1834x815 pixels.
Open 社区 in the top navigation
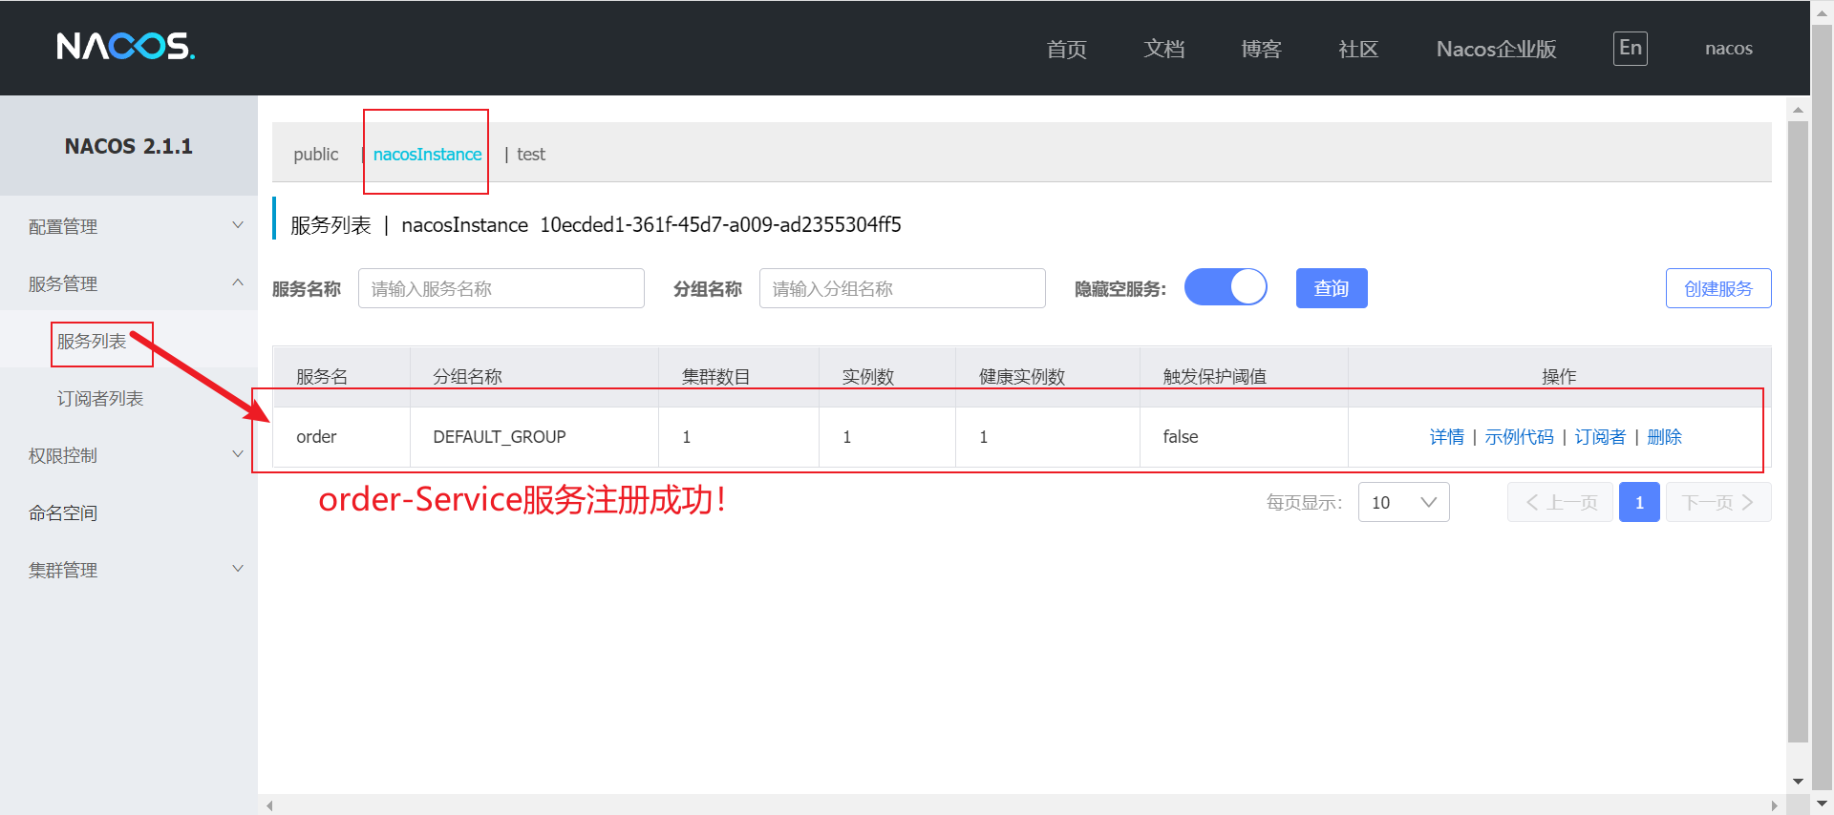[1358, 49]
